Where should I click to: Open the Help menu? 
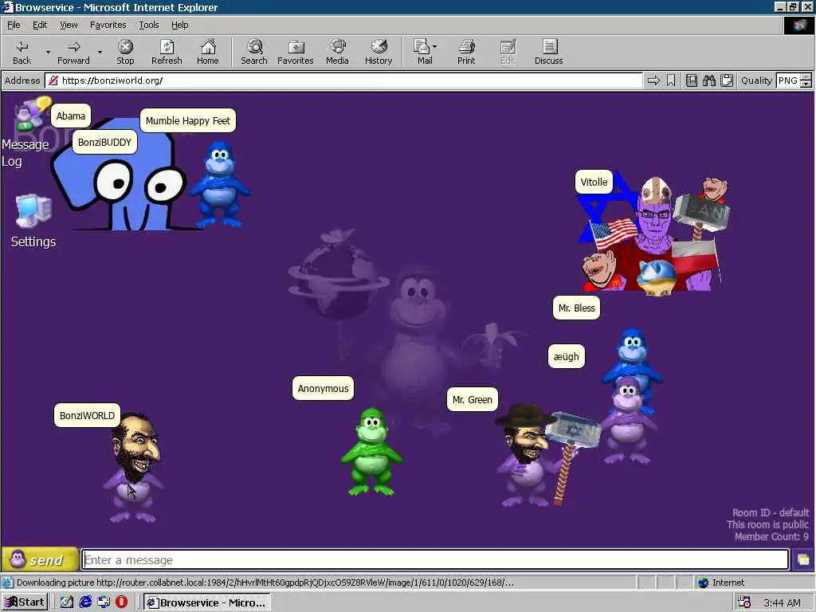point(179,25)
